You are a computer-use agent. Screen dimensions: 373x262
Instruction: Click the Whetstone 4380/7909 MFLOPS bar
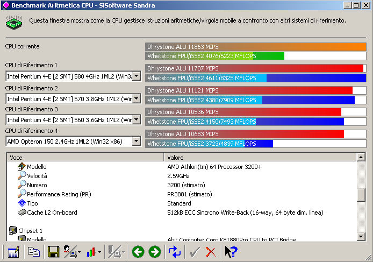[255, 100]
